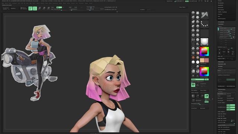Image resolution: width=238 pixels, height=134 pixels.
Task: Collapse the Mask By Cavity section header
Action: click(222, 118)
